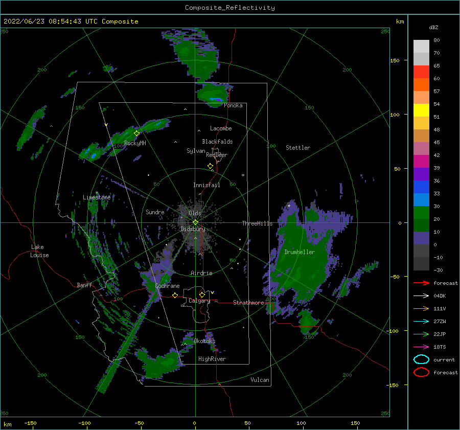Select the green 22JP arrow icon
Image resolution: width=460 pixels, height=430 pixels.
(x=421, y=334)
